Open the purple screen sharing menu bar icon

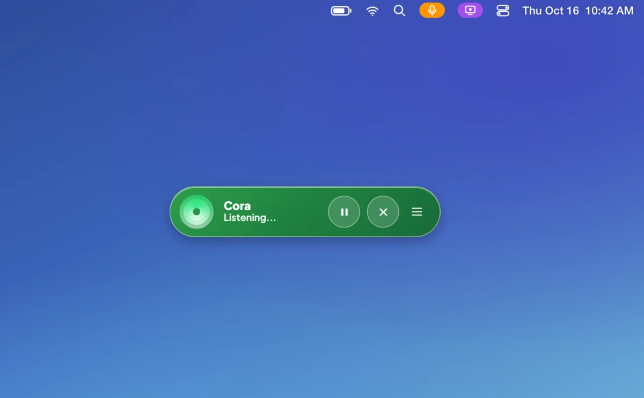click(470, 10)
